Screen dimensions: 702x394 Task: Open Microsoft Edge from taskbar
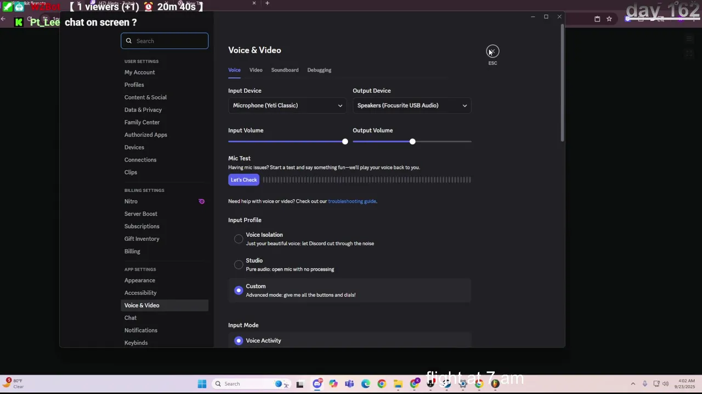(x=365, y=384)
